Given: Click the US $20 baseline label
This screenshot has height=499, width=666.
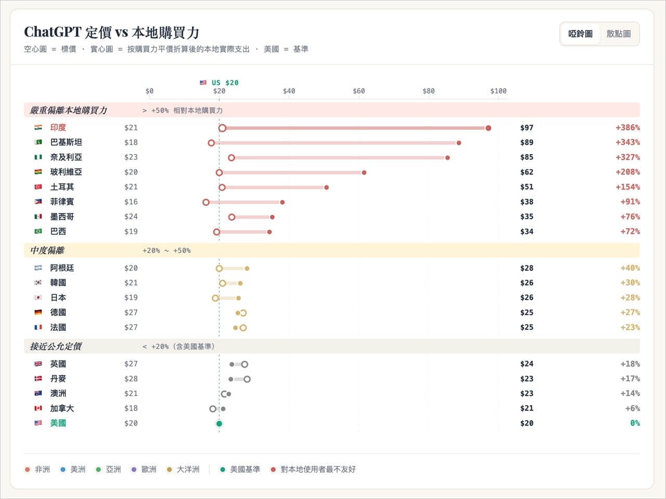Looking at the screenshot, I should 225,82.
